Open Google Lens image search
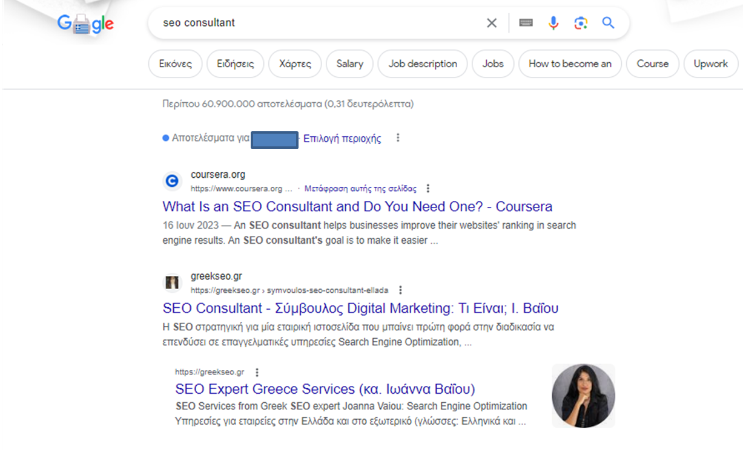Screen dimensions: 743x450 click(x=581, y=23)
